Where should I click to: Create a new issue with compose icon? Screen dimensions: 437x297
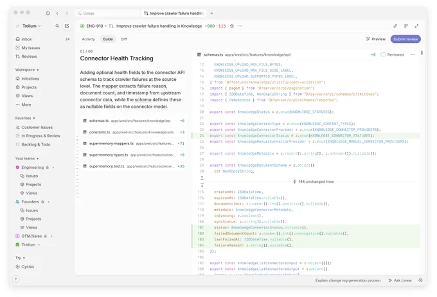[x=67, y=26]
